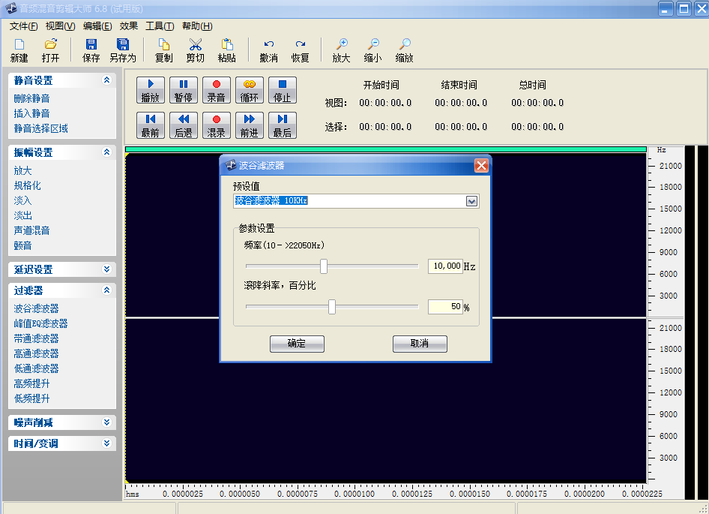Open the 效果 (Effects) menu
This screenshot has width=709, height=514.
tap(129, 26)
